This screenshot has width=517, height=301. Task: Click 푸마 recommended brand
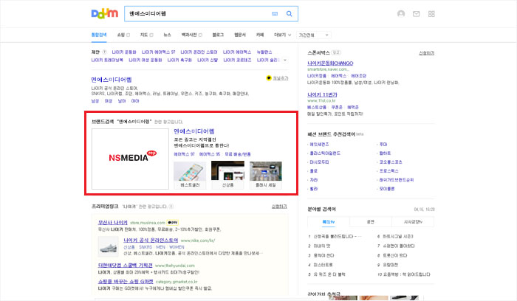[383, 145]
